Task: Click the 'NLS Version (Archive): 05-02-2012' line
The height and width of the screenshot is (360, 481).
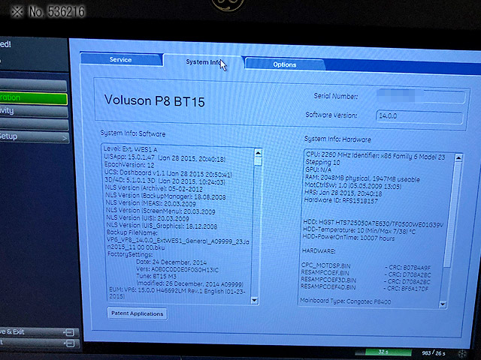Action: point(153,188)
